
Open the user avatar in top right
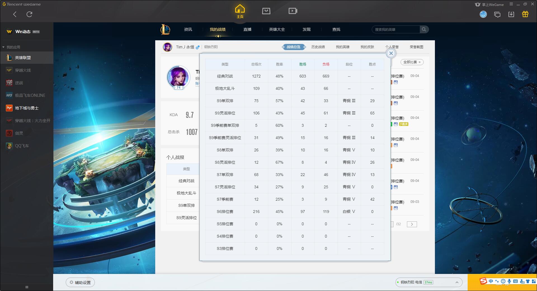click(x=483, y=14)
